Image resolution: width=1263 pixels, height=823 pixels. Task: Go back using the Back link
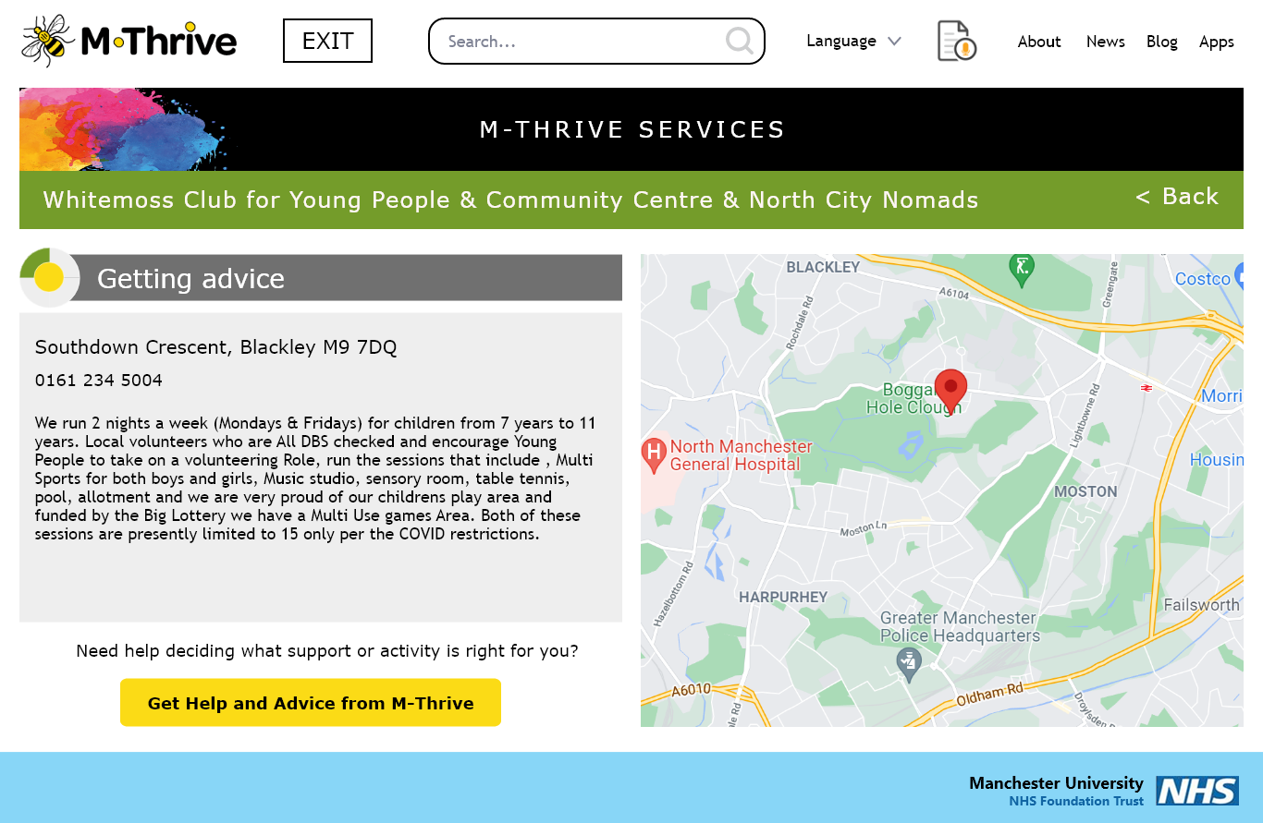[x=1177, y=197]
